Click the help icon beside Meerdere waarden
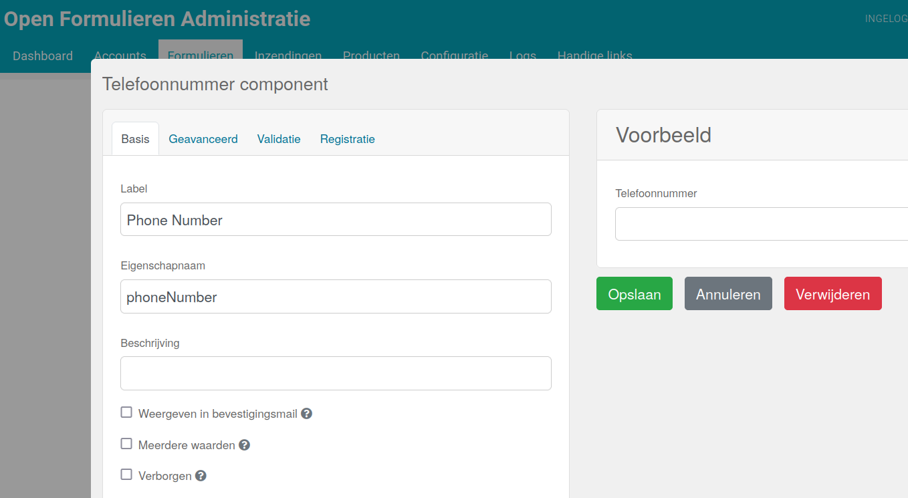908x498 pixels. pos(244,445)
